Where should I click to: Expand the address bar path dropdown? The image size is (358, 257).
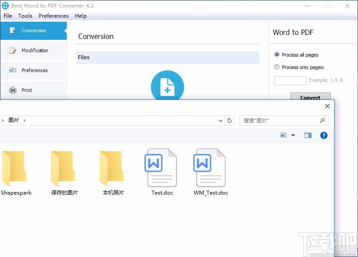coord(221,120)
